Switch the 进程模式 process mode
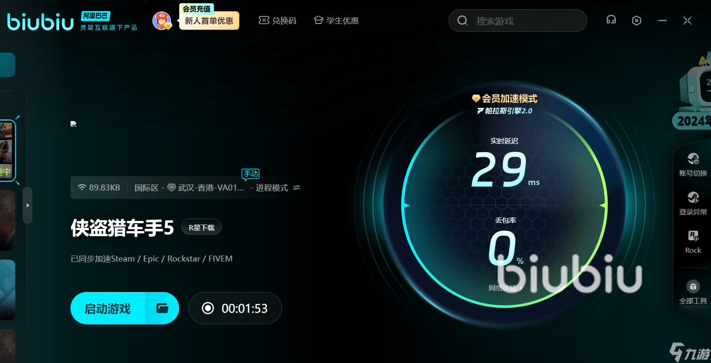 click(272, 188)
